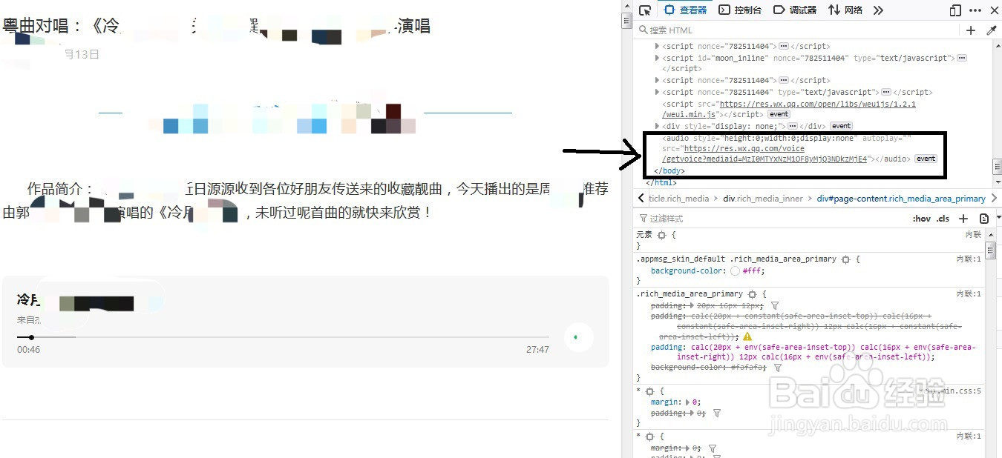1002x458 pixels.
Task: Select div#page-content.rich_media_area_primary breadcrumb
Action: (x=901, y=199)
